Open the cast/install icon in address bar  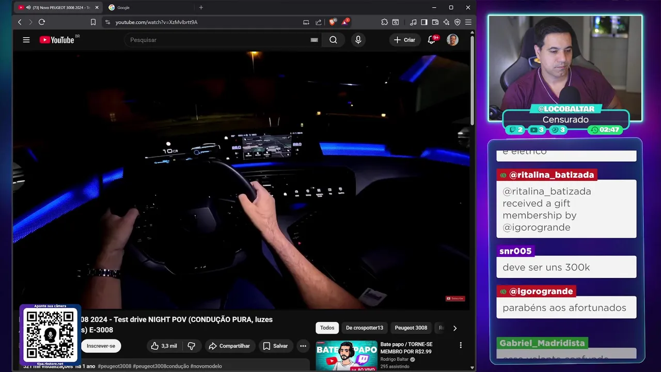coord(306,22)
